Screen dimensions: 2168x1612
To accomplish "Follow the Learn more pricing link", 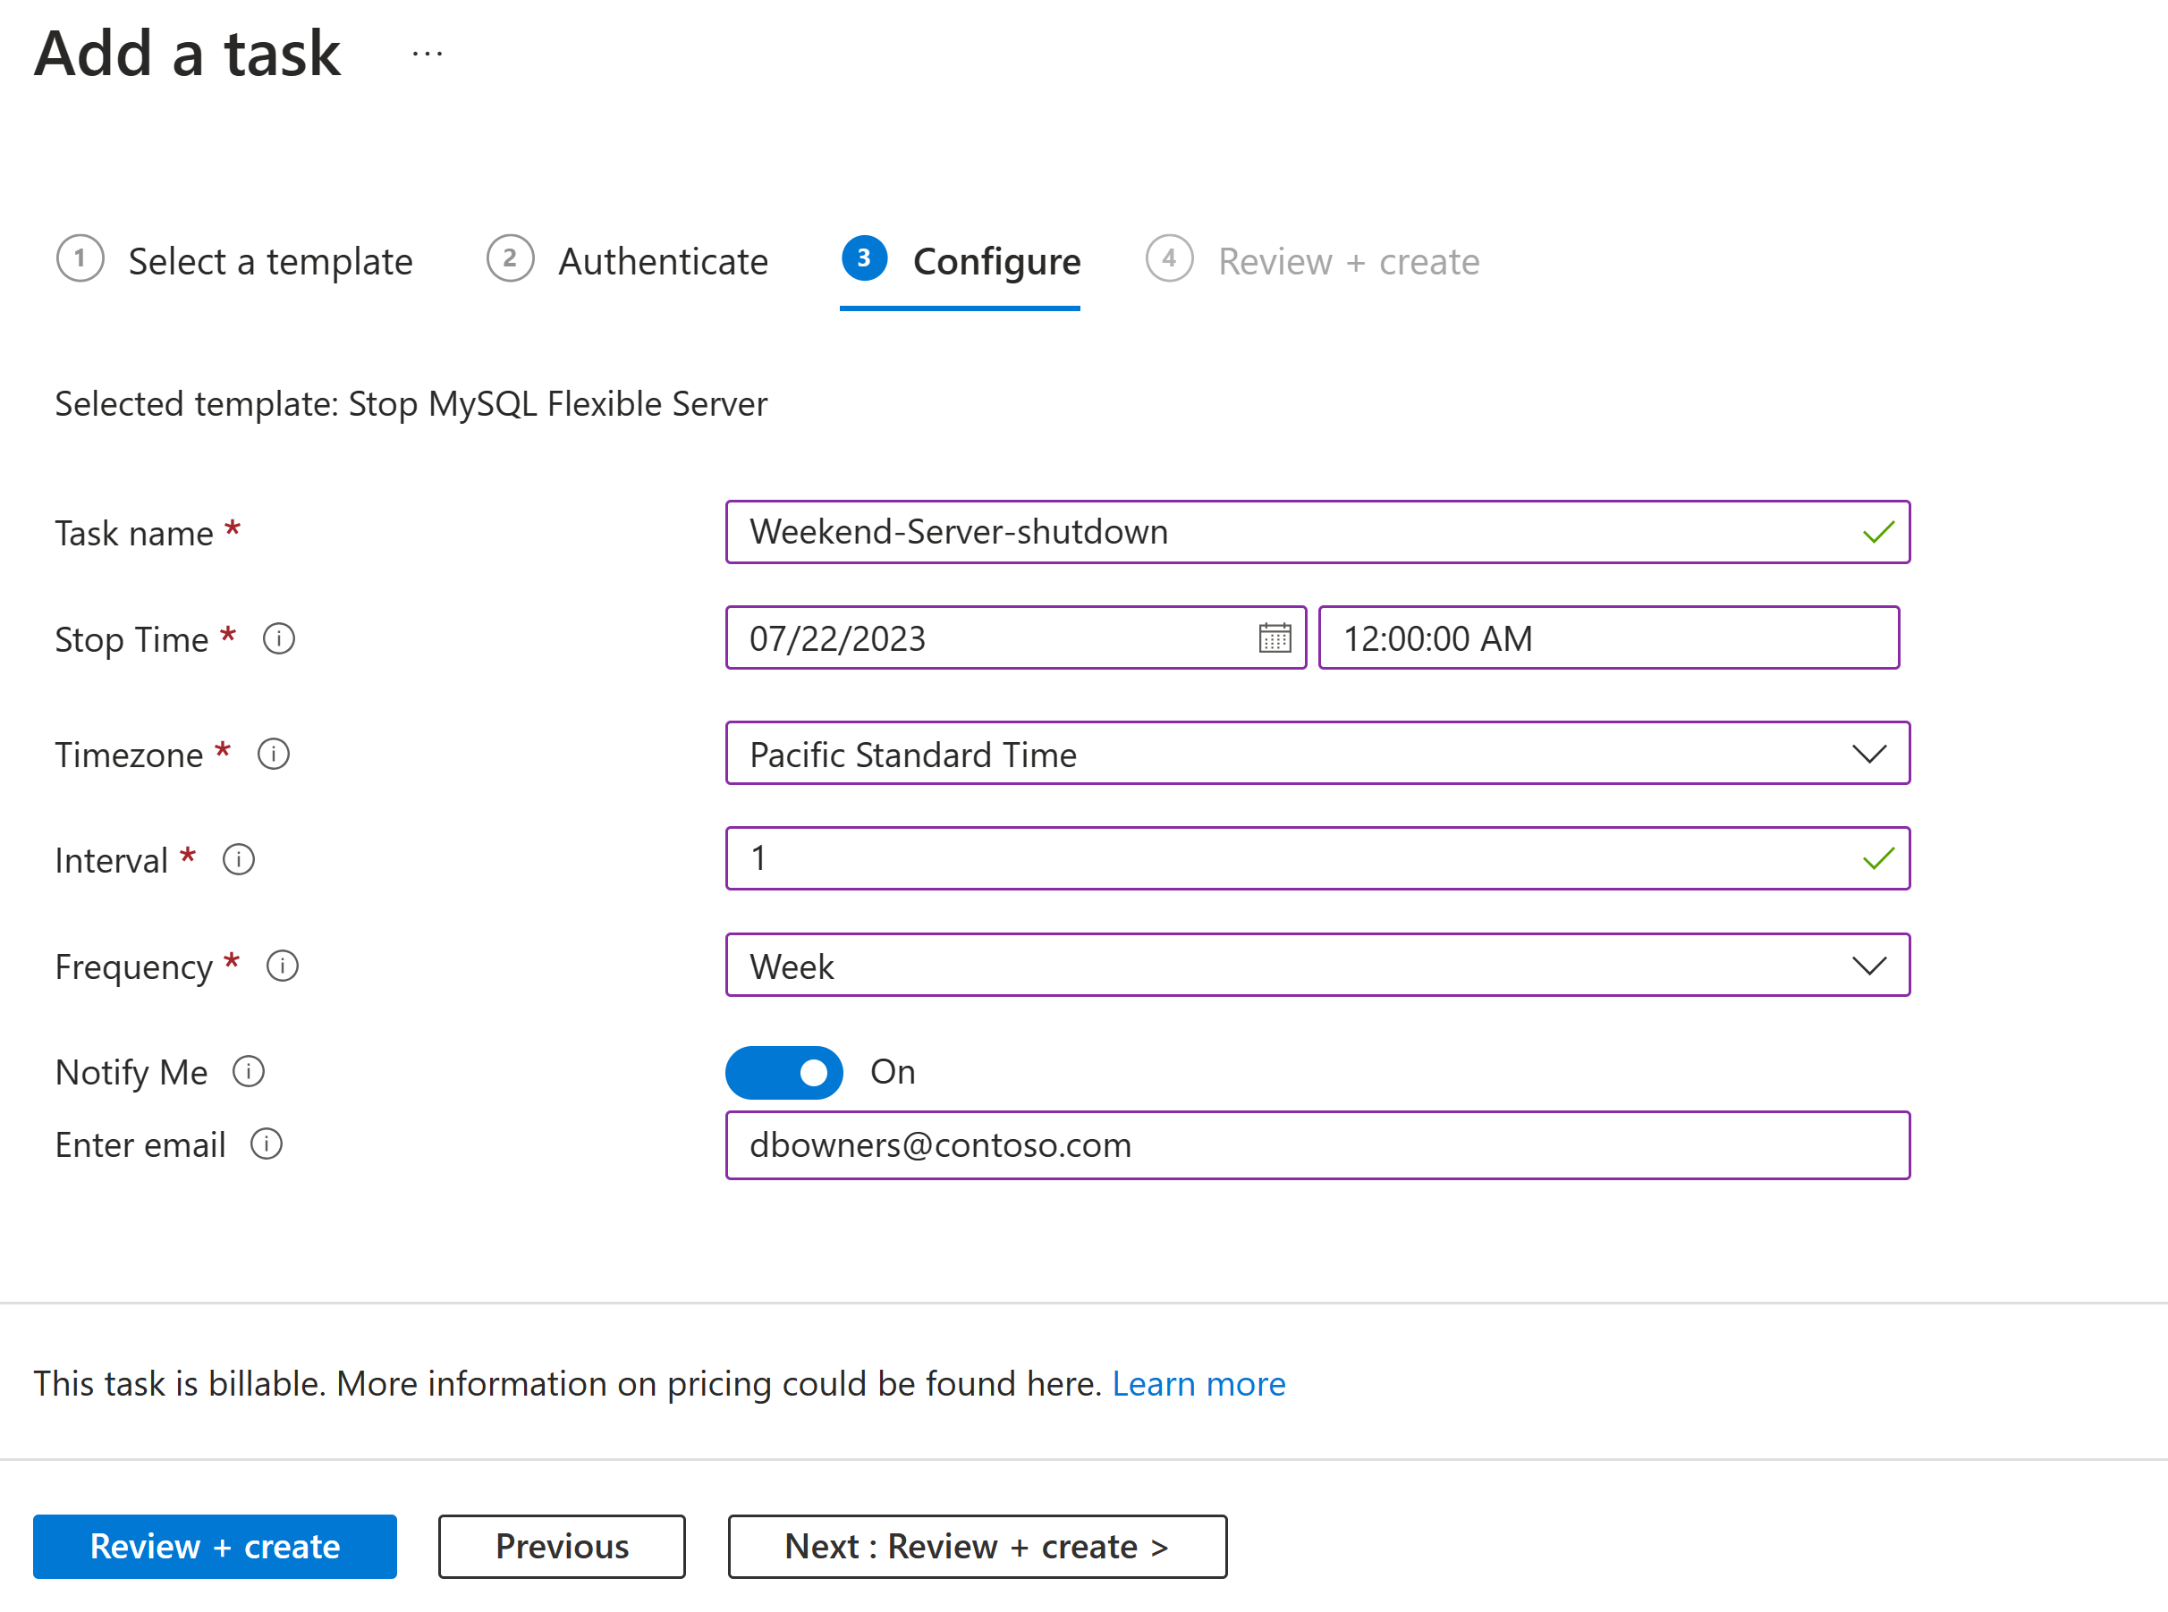I will 1198,1383.
